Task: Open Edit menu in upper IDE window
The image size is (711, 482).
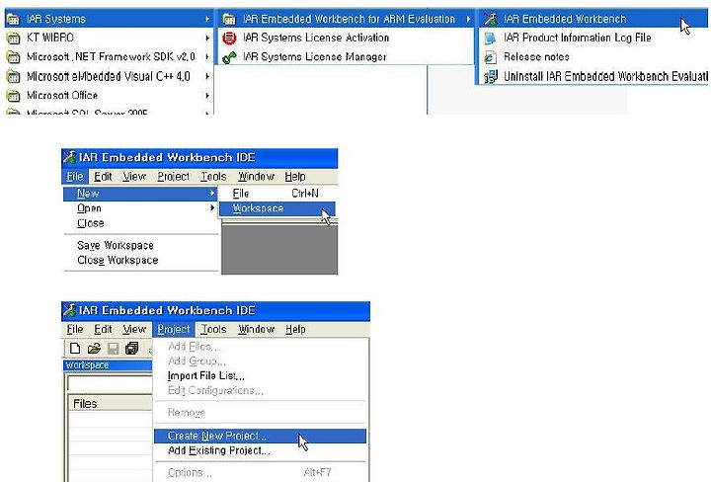Action: (103, 177)
